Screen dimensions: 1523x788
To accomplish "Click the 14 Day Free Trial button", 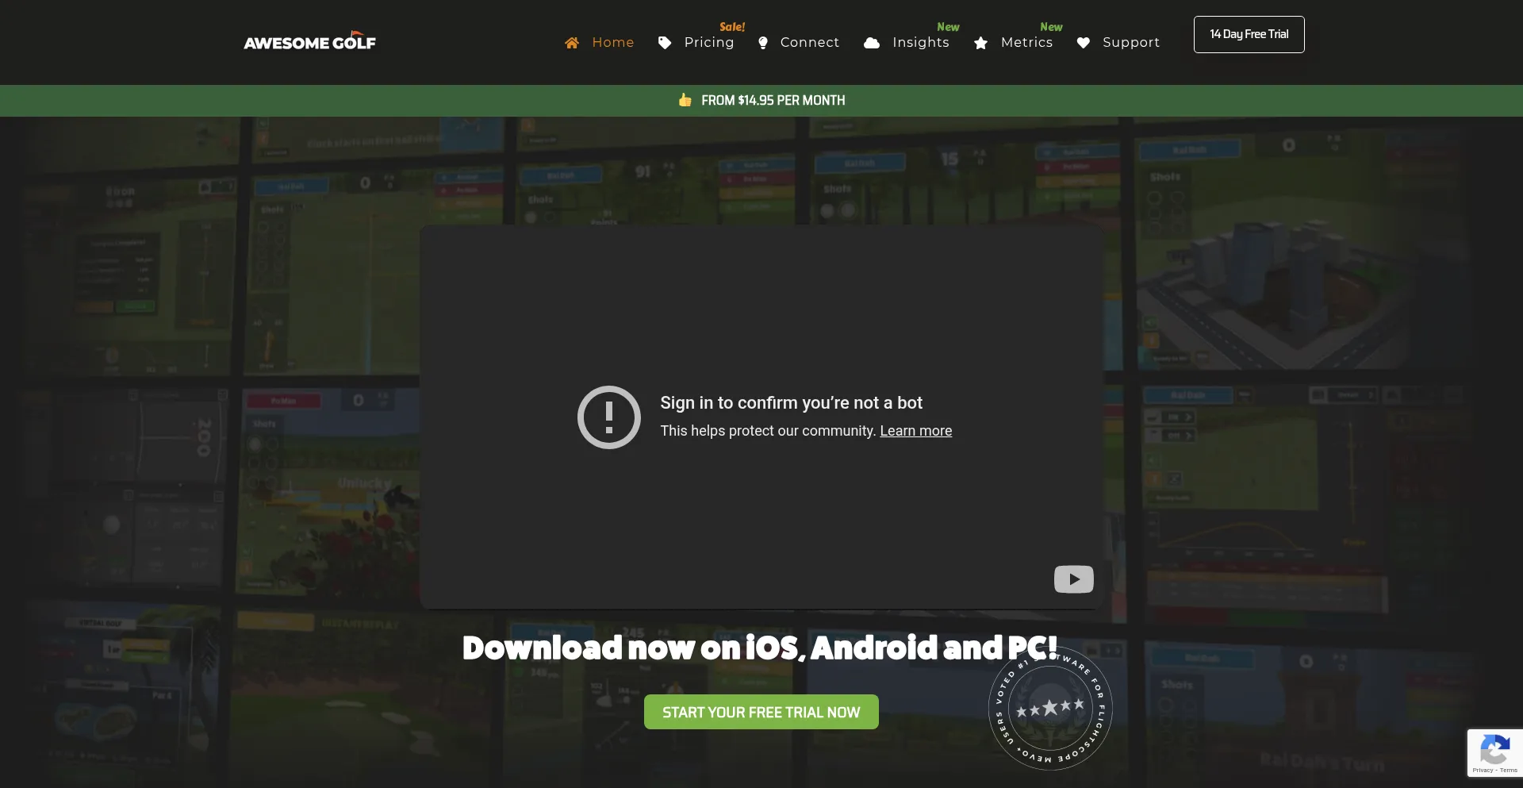I will 1249,34.
